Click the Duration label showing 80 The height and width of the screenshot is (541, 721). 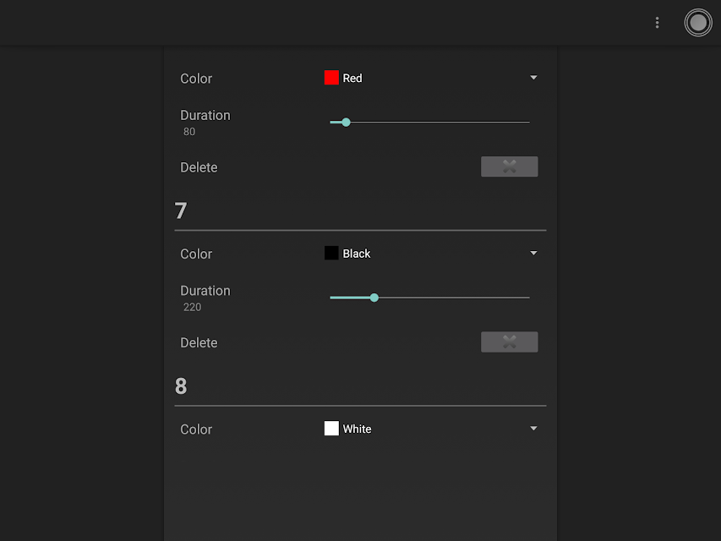(x=205, y=115)
